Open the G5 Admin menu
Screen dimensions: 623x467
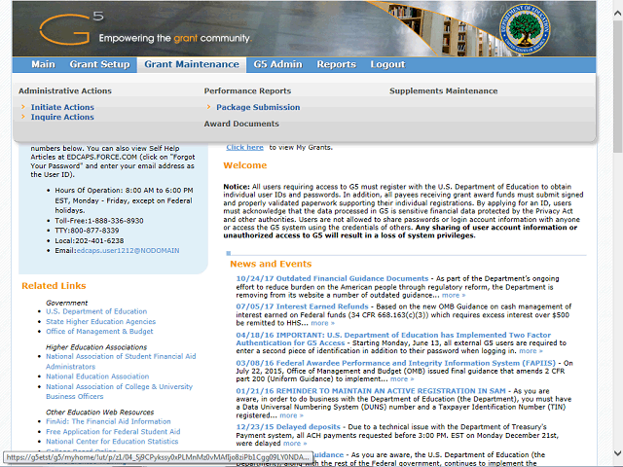coord(277,64)
